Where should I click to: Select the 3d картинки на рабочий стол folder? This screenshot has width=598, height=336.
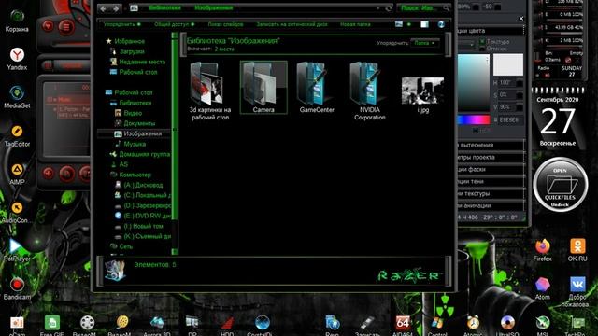point(210,91)
